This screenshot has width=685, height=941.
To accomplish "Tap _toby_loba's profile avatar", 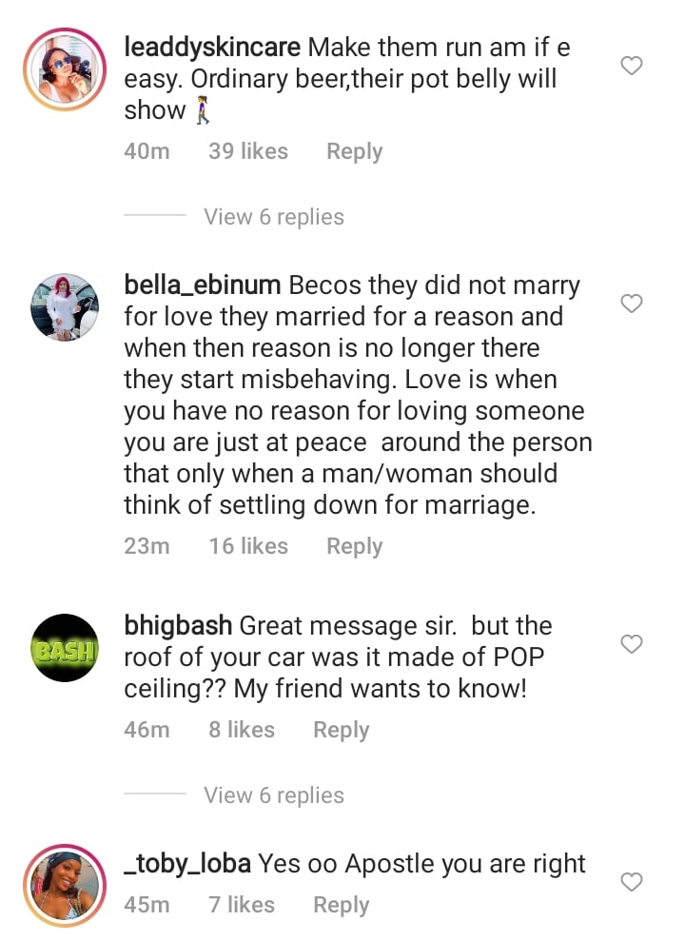I will pos(65,885).
